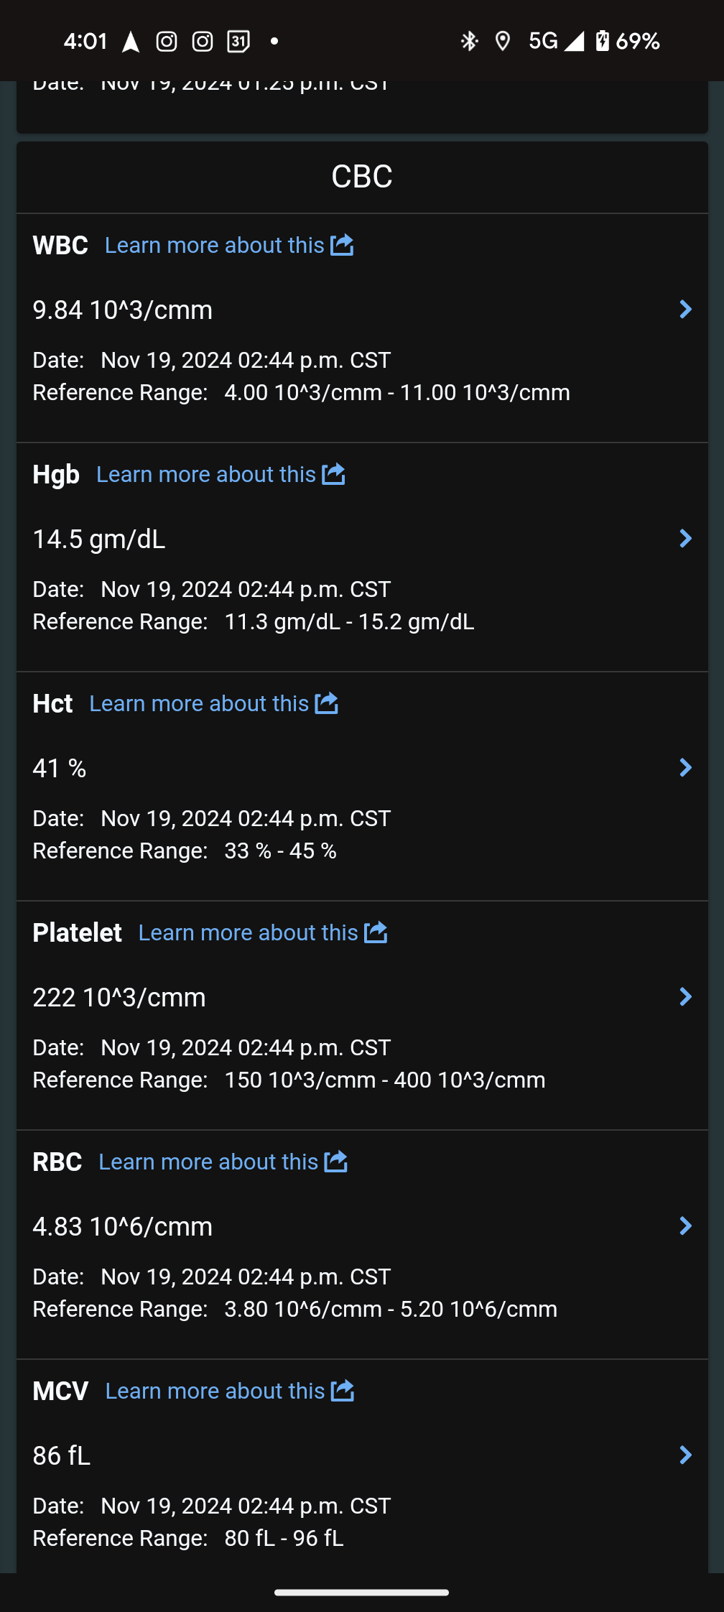
Task: Open Hct result details with chevron
Action: [685, 768]
